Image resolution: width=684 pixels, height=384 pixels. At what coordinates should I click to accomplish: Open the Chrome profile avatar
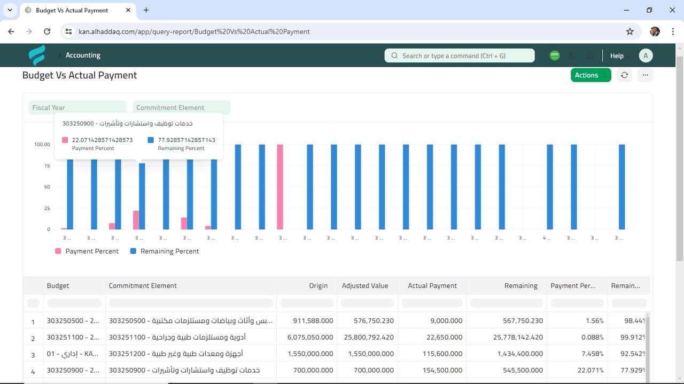click(655, 31)
